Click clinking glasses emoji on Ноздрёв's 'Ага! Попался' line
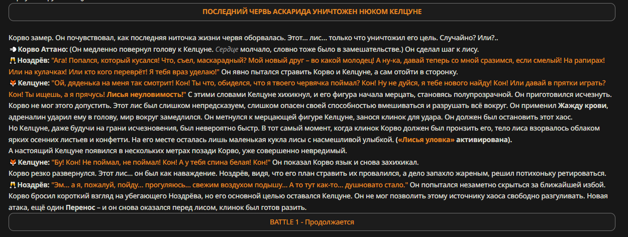The height and width of the screenshot is (237, 628). click(x=13, y=60)
